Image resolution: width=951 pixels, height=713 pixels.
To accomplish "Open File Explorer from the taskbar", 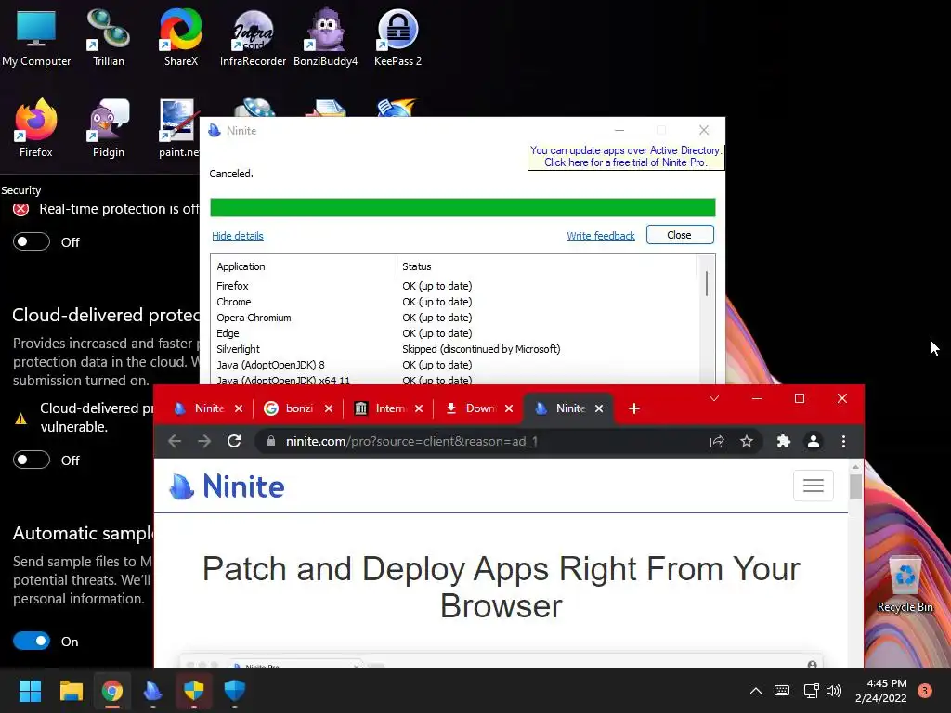I will coord(71,691).
